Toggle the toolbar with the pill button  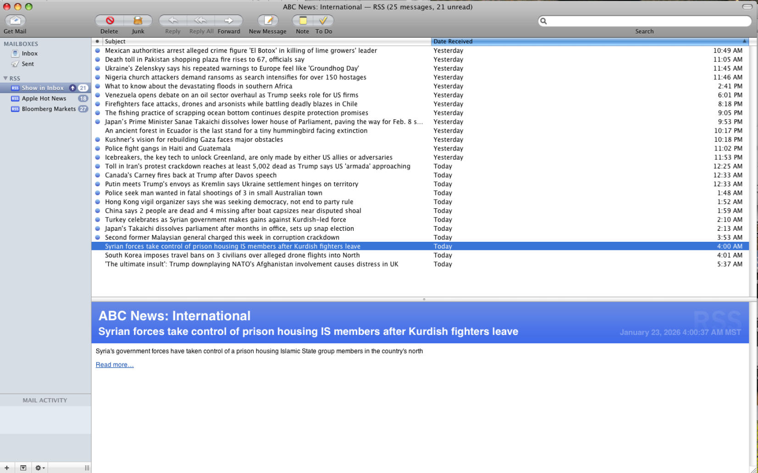coord(747,7)
